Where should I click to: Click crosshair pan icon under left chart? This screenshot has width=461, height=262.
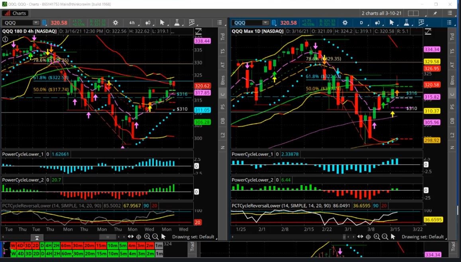pos(139,237)
